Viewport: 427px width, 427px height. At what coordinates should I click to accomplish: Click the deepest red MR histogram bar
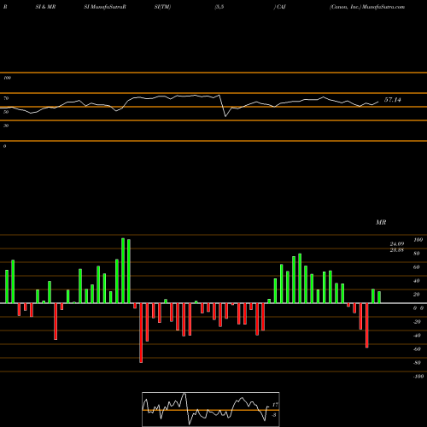point(141,333)
